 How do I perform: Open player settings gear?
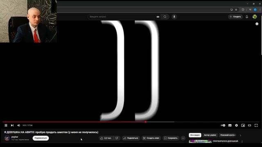click(237, 125)
